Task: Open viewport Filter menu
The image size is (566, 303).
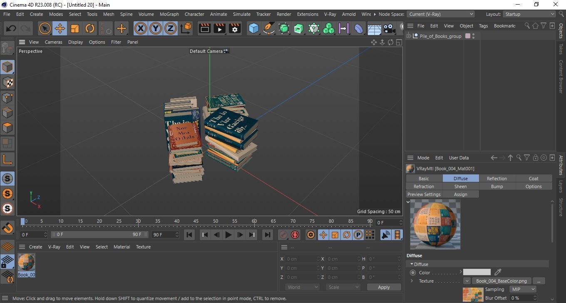Action: 116,42
